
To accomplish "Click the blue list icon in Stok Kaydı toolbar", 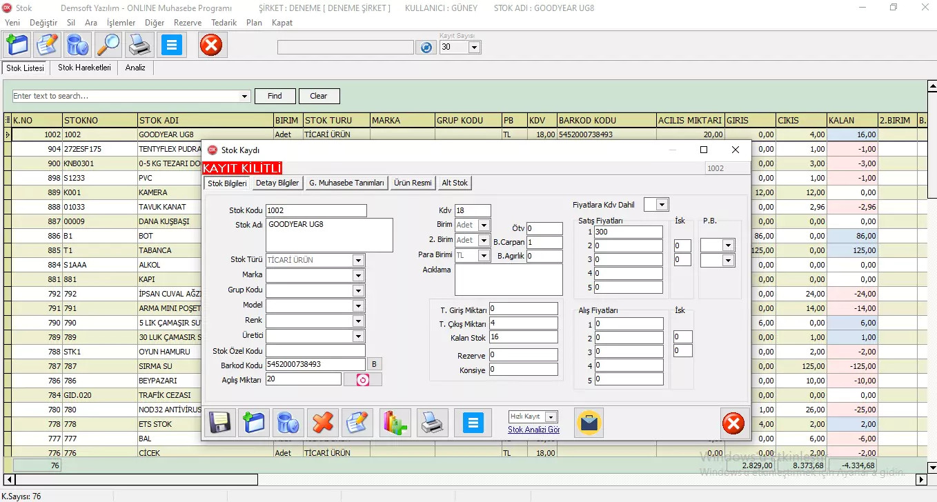I will [473, 423].
